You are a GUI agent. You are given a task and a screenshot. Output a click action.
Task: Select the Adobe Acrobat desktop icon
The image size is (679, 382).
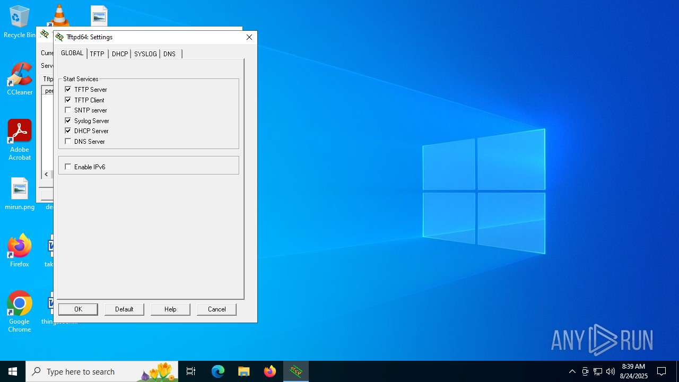click(20, 140)
